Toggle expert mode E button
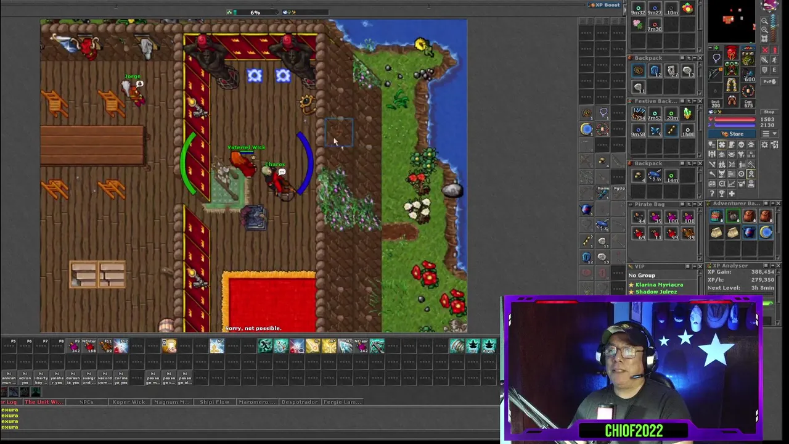 click(x=775, y=70)
